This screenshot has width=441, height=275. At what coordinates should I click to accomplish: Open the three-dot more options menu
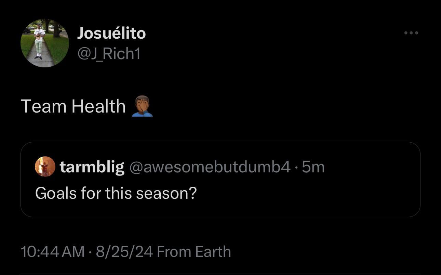[x=411, y=33]
